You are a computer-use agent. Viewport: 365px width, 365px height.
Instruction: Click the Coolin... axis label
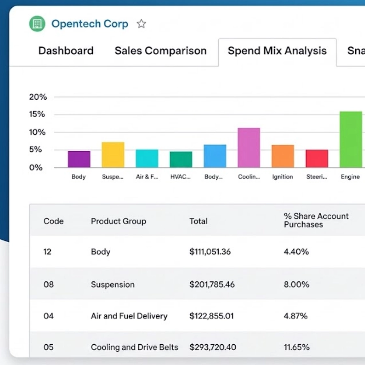[x=249, y=177]
